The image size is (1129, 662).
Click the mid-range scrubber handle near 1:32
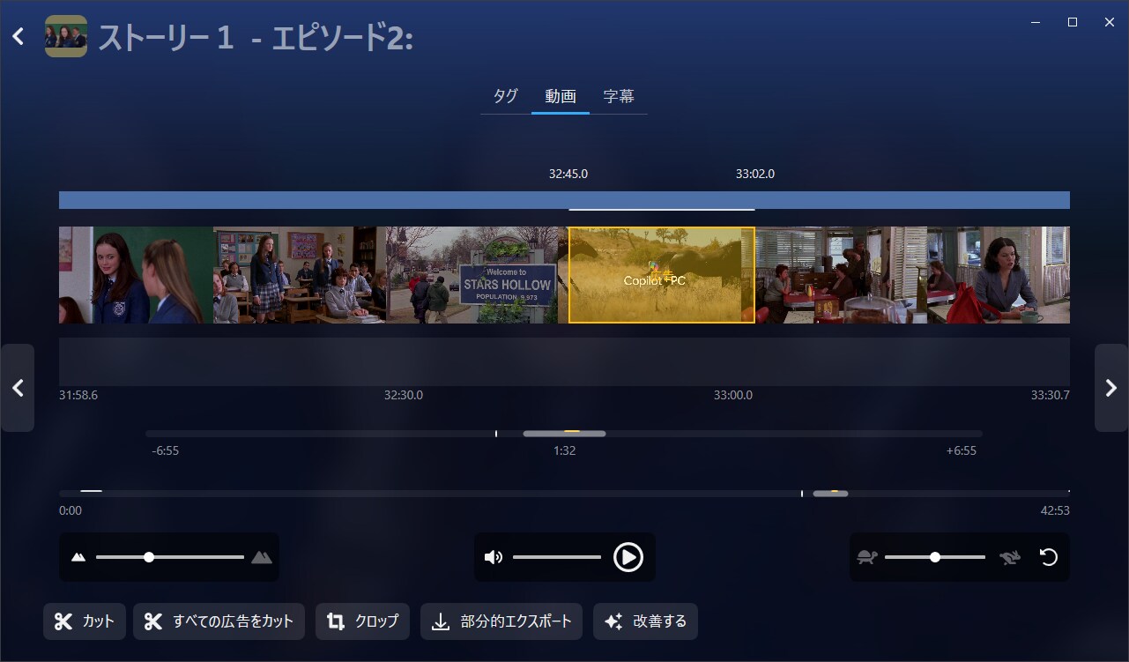(x=564, y=434)
